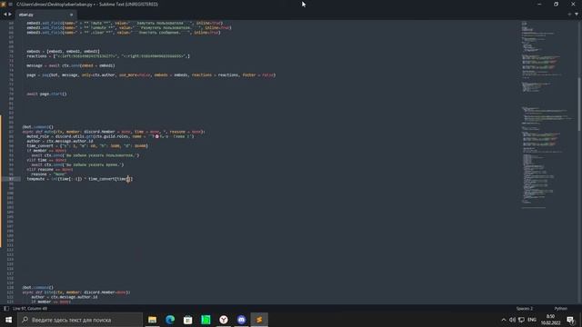Viewport: 582px width, 327px height.
Task: Open Microsoft Store from taskbar
Action: coord(188,320)
